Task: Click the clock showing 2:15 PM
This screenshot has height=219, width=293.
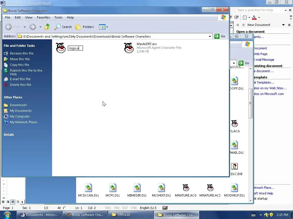Action: pyautogui.click(x=282, y=215)
